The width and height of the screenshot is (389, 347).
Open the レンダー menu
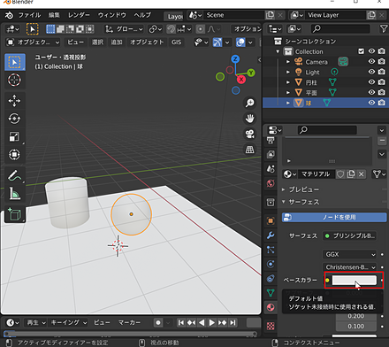point(79,15)
